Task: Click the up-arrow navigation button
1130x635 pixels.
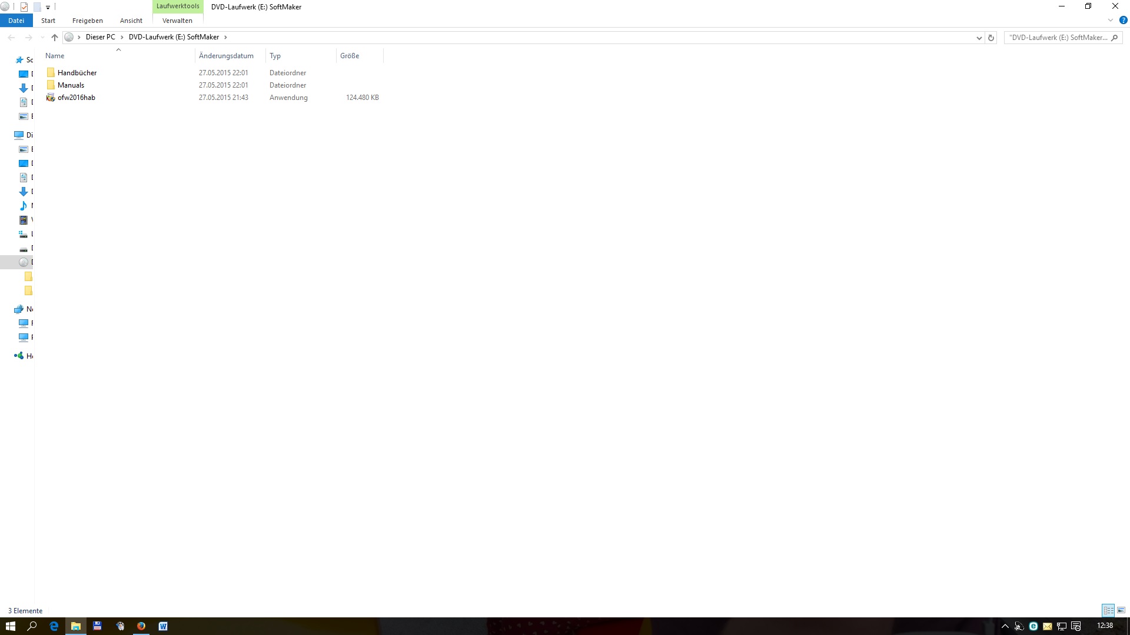Action: (x=55, y=38)
